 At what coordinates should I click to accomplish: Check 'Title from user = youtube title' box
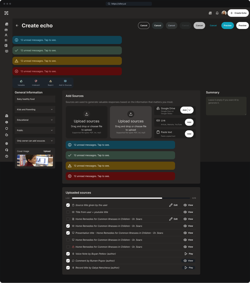pyautogui.click(x=68, y=212)
